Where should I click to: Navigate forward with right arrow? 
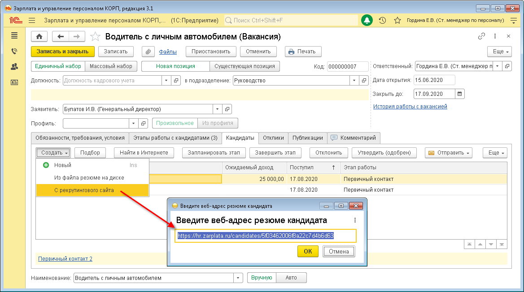77,36
